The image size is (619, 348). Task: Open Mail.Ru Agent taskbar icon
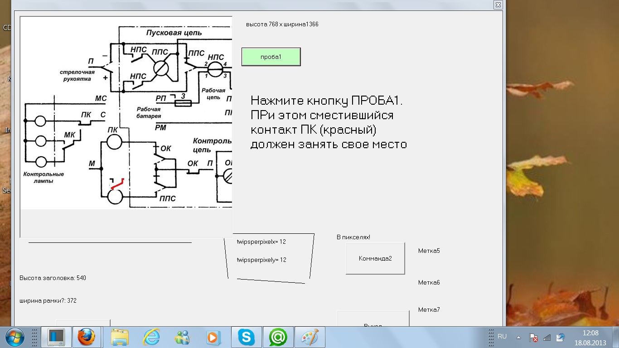(278, 337)
